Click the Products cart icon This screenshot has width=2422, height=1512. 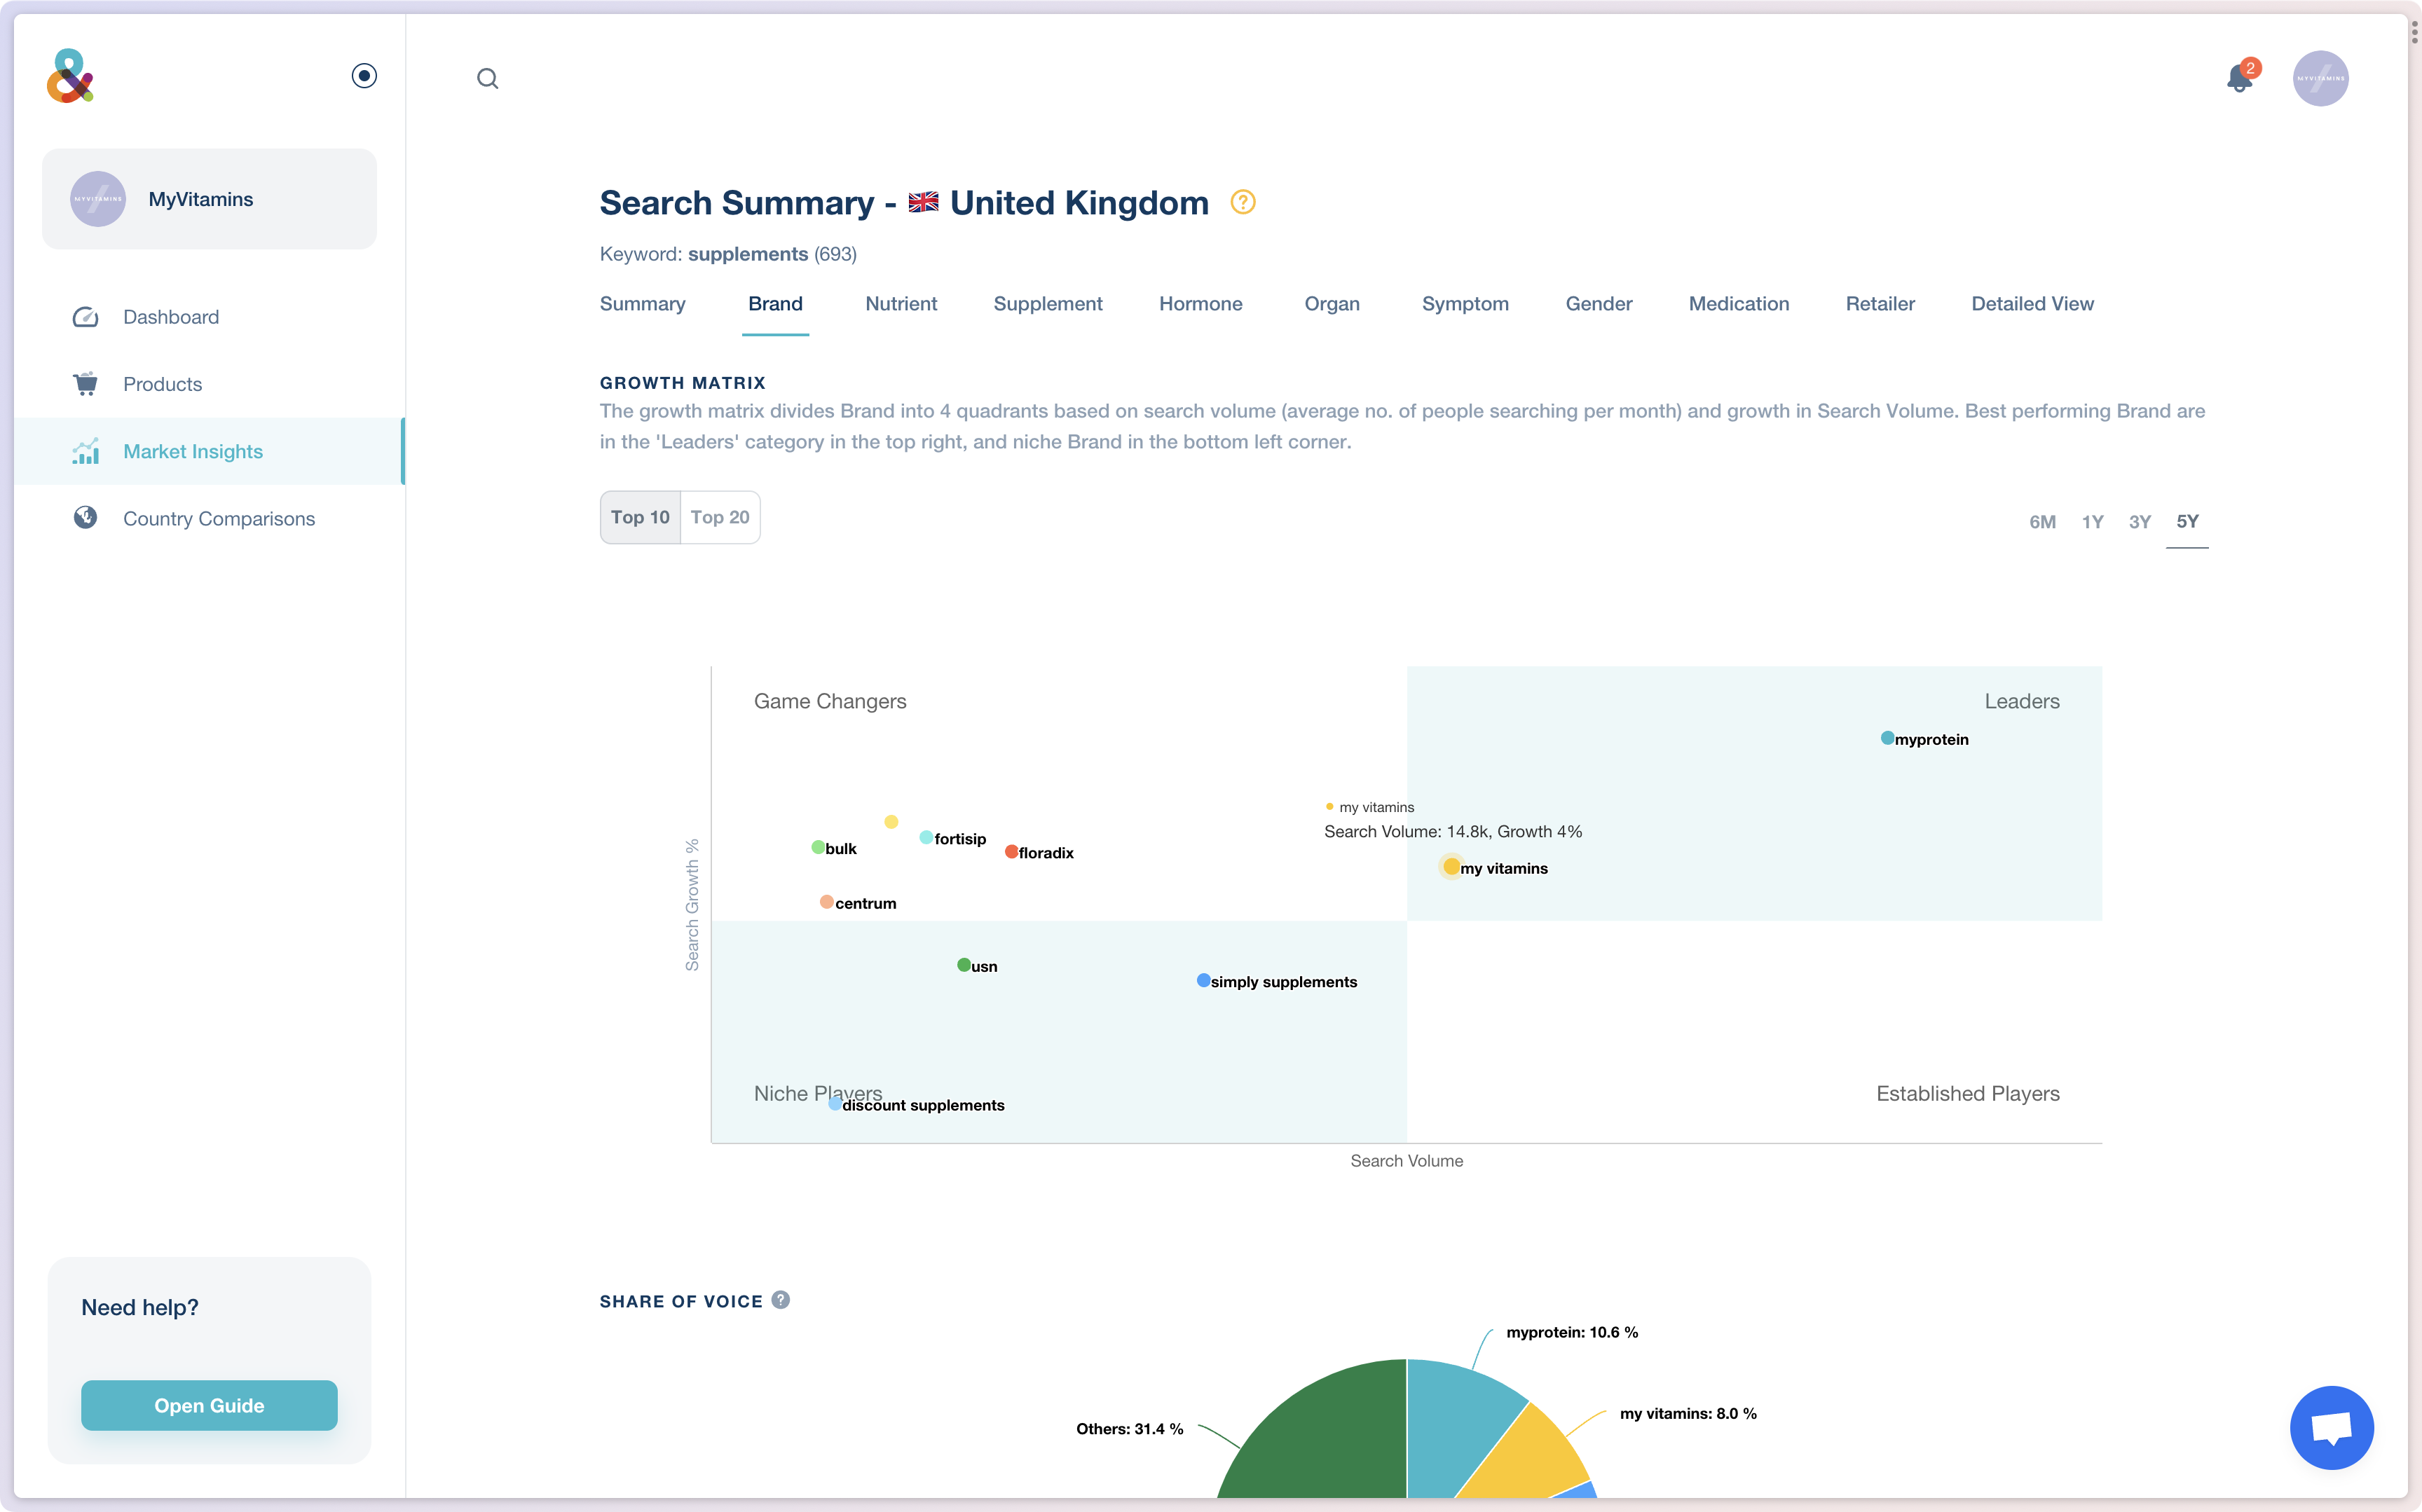86,384
